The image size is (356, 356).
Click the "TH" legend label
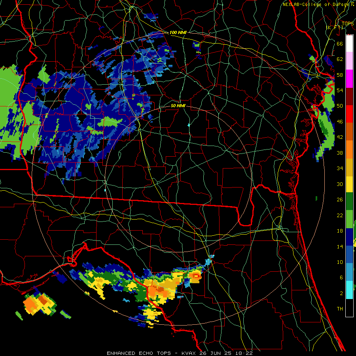[x=340, y=309]
